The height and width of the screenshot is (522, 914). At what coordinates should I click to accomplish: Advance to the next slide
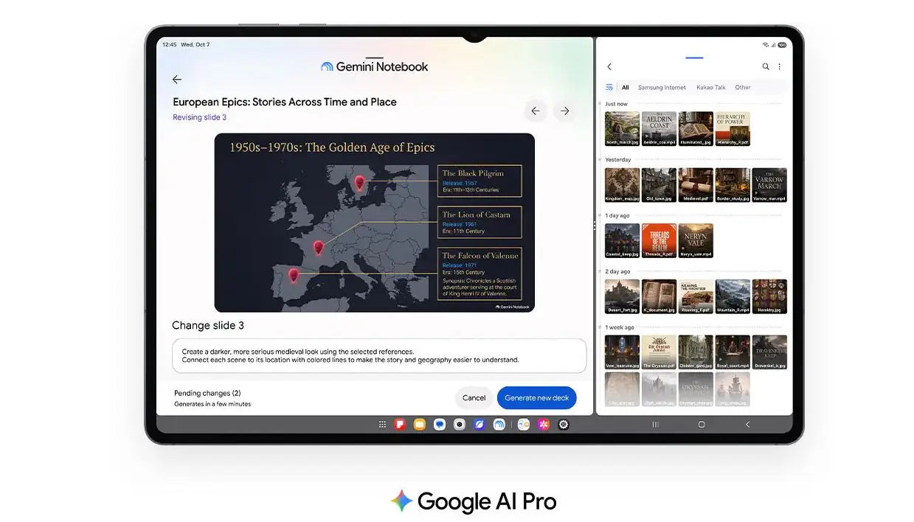point(564,111)
